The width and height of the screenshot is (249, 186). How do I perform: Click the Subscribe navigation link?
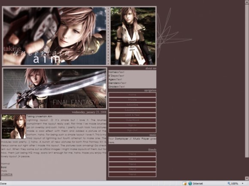click(132, 105)
